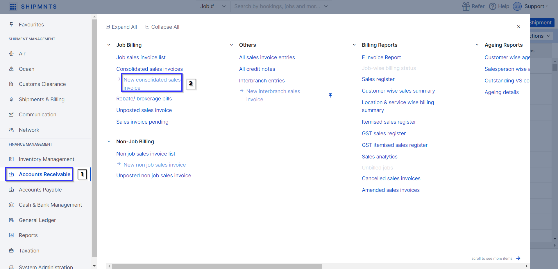
Task: Open Rebate/ brokerage bills link
Action: 144,98
